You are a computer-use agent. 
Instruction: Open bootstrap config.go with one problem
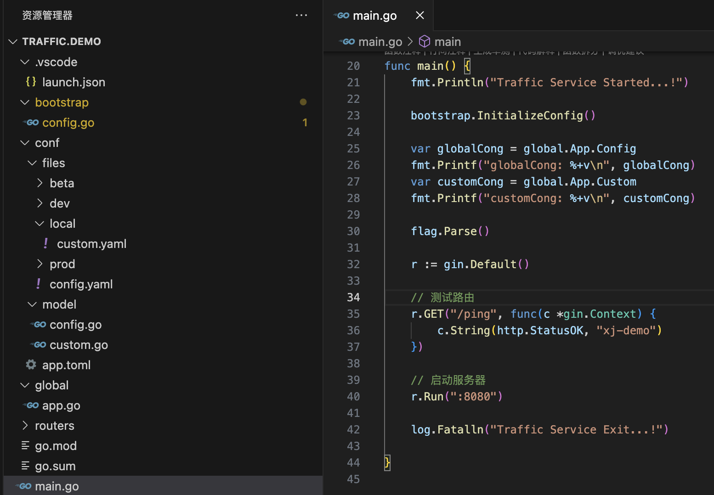(x=68, y=123)
